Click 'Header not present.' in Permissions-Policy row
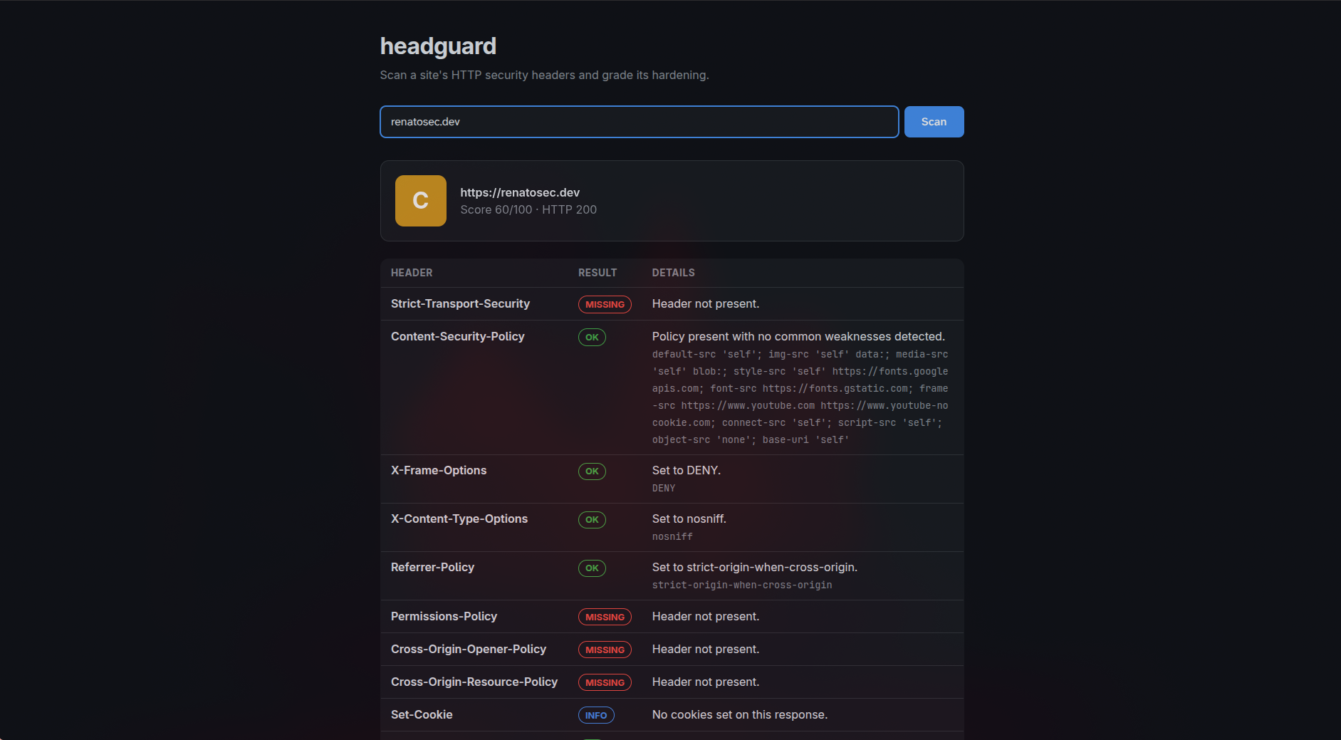 click(x=706, y=616)
